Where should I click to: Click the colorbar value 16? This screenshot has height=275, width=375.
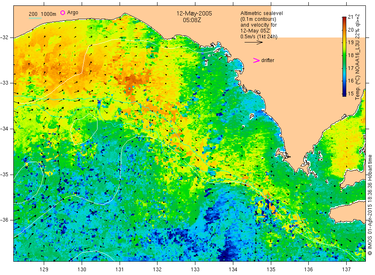350,81
